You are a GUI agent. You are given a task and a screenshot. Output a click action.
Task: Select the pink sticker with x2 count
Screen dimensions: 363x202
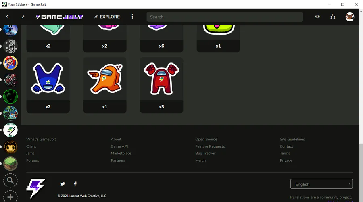pos(104,39)
